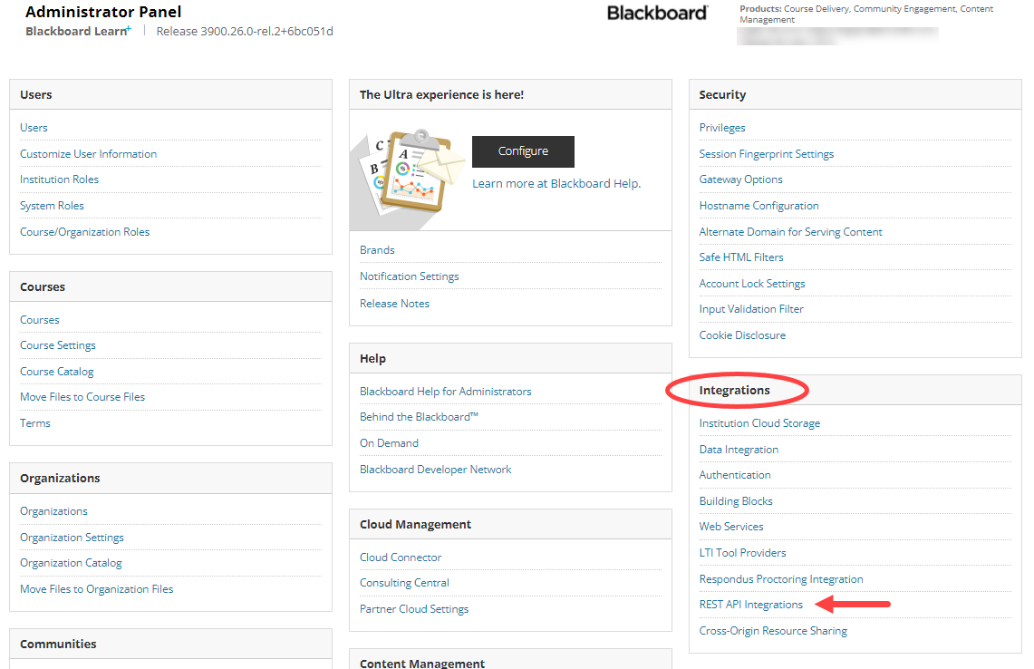Open Notification Settings link
This screenshot has height=669, width=1034.
409,276
